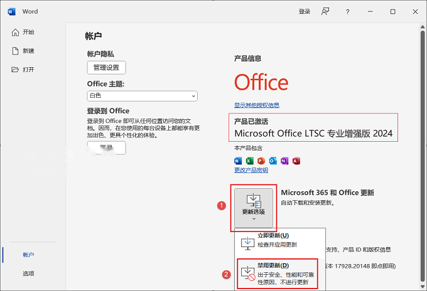
Task: Click the OneNote icon in product list
Action: [x=284, y=161]
